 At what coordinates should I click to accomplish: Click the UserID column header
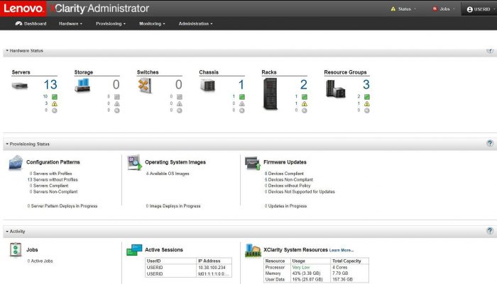tap(171, 261)
